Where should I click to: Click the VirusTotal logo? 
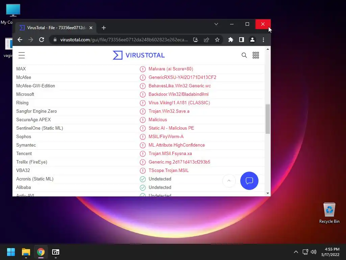139,55
